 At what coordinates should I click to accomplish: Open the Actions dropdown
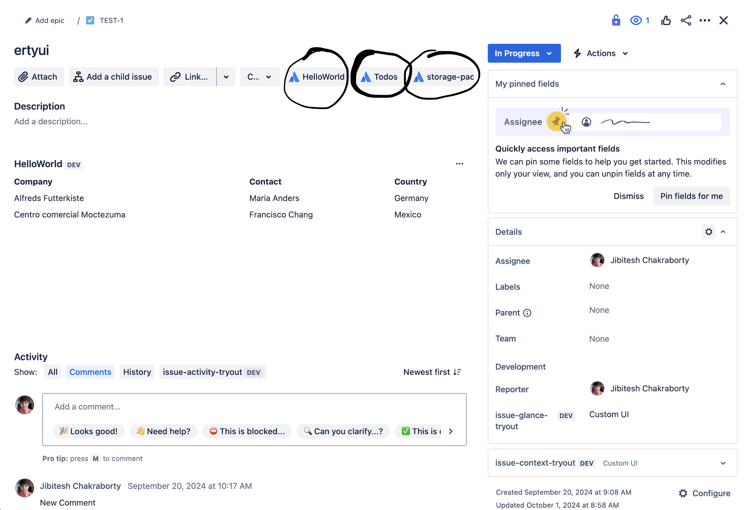pyautogui.click(x=600, y=53)
